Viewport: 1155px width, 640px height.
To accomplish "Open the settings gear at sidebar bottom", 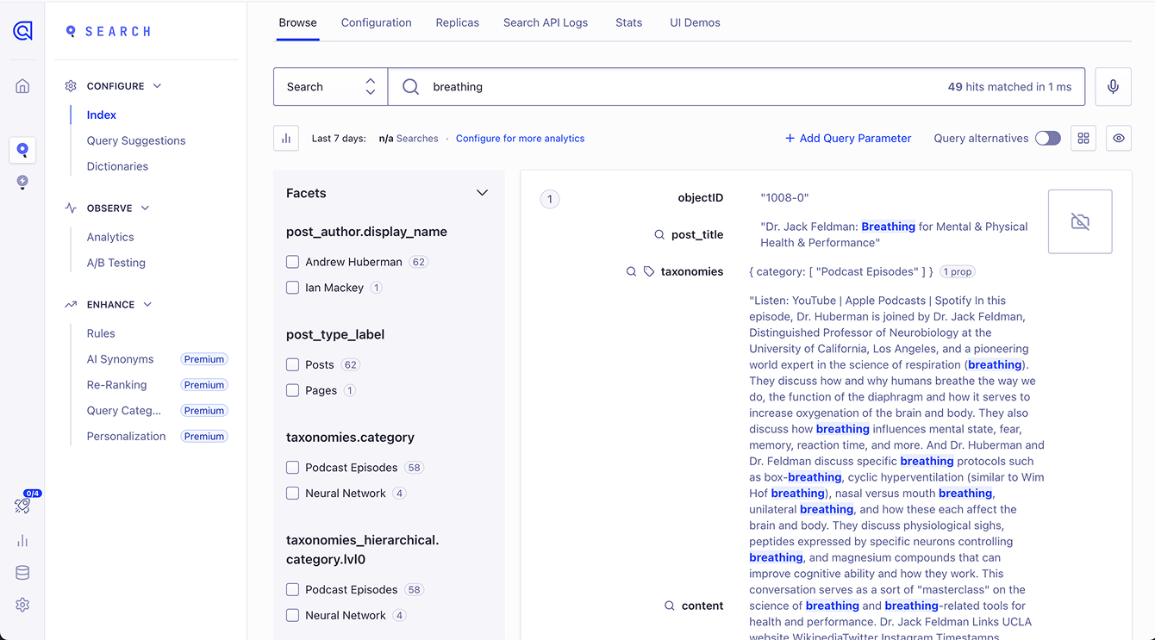I will coord(22,606).
